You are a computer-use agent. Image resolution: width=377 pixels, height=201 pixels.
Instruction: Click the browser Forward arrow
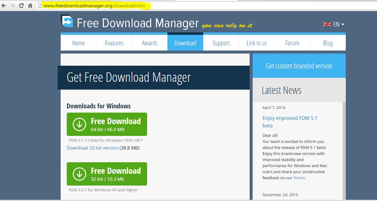(12, 5)
